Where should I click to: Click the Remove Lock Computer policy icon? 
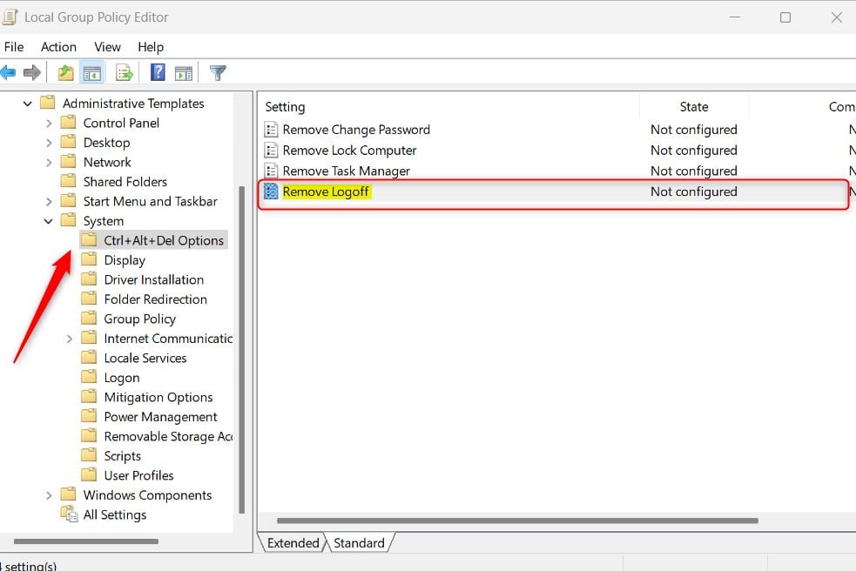[x=272, y=150]
